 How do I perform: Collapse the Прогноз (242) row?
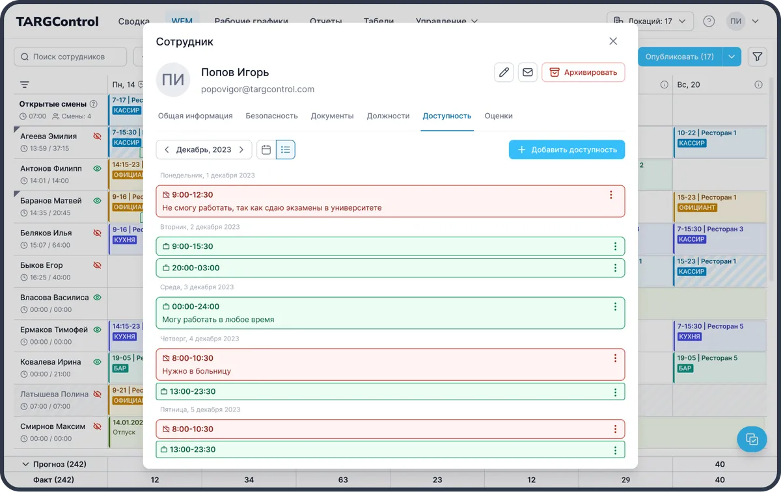(26, 464)
